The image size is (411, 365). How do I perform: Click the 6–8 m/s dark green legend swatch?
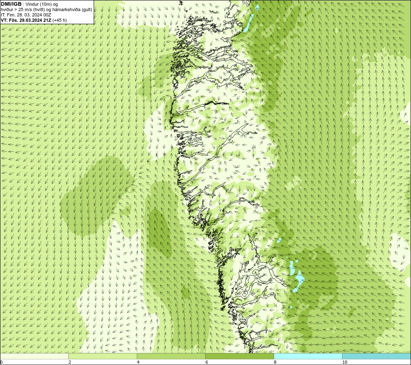pyautogui.click(x=240, y=356)
